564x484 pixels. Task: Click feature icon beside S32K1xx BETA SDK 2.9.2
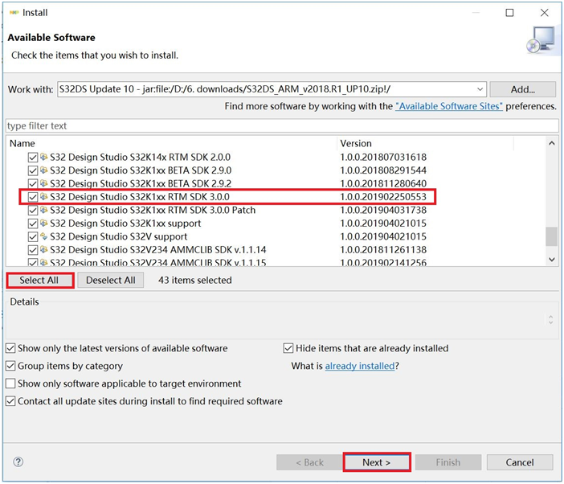click(43, 184)
